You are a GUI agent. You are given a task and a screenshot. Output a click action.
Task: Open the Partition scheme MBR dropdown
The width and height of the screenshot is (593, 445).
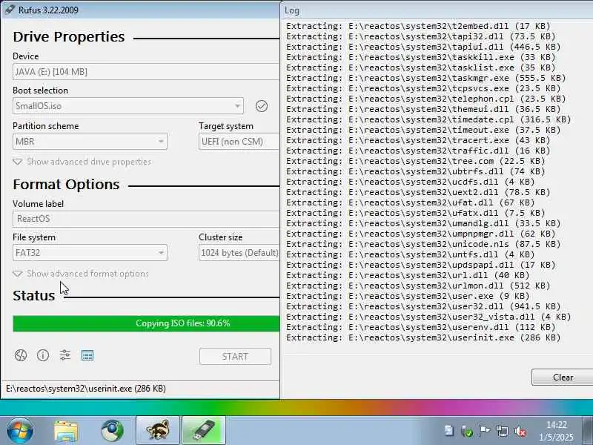point(90,142)
